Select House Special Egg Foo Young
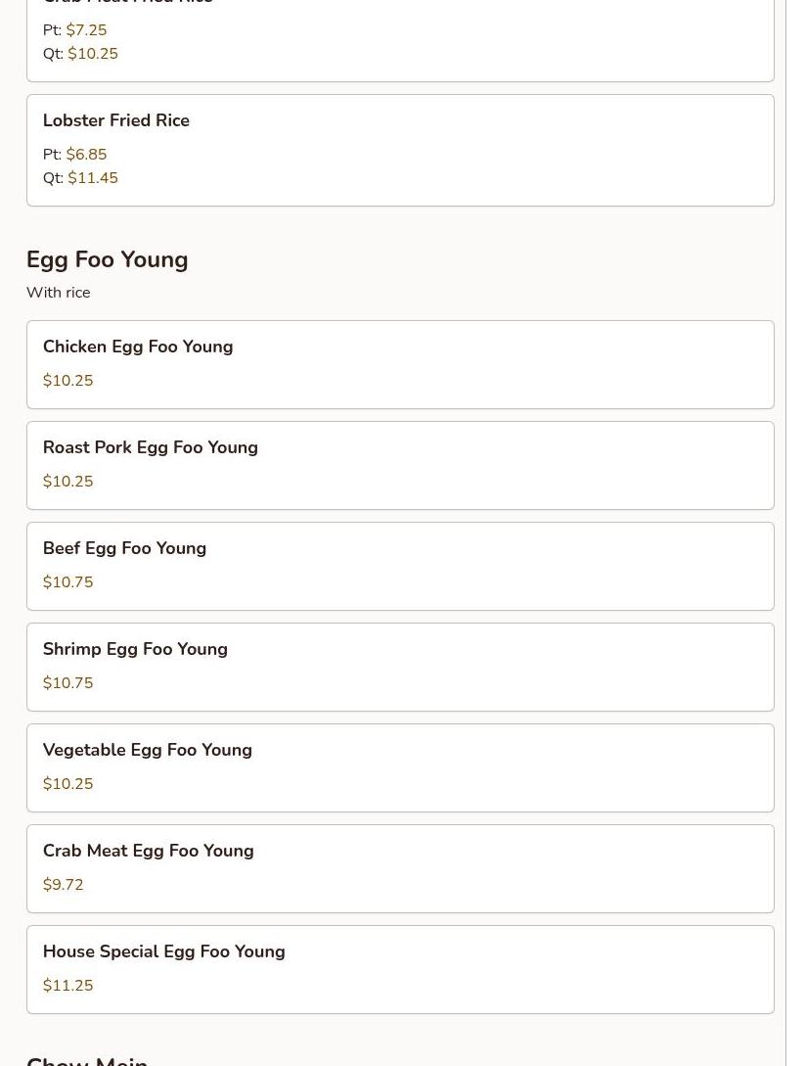 pos(164,951)
